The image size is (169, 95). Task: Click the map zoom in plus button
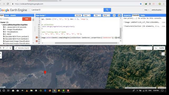pyautogui.click(x=1, y=53)
